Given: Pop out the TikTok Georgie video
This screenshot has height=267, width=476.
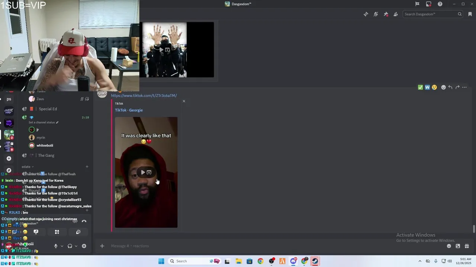Looking at the screenshot, I should [149, 172].
